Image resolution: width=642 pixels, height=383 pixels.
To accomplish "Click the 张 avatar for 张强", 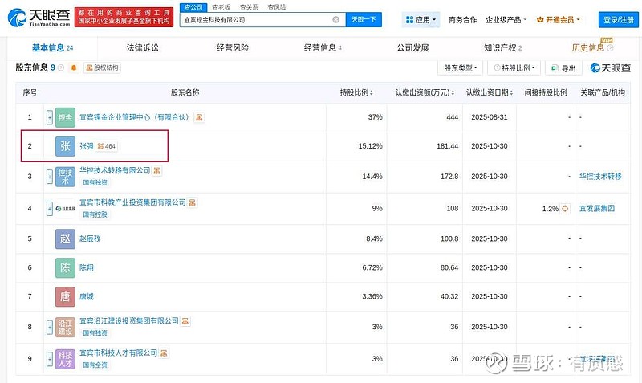I will click(65, 146).
